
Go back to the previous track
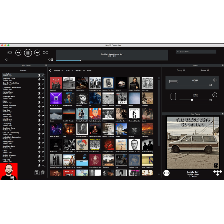(18, 53)
